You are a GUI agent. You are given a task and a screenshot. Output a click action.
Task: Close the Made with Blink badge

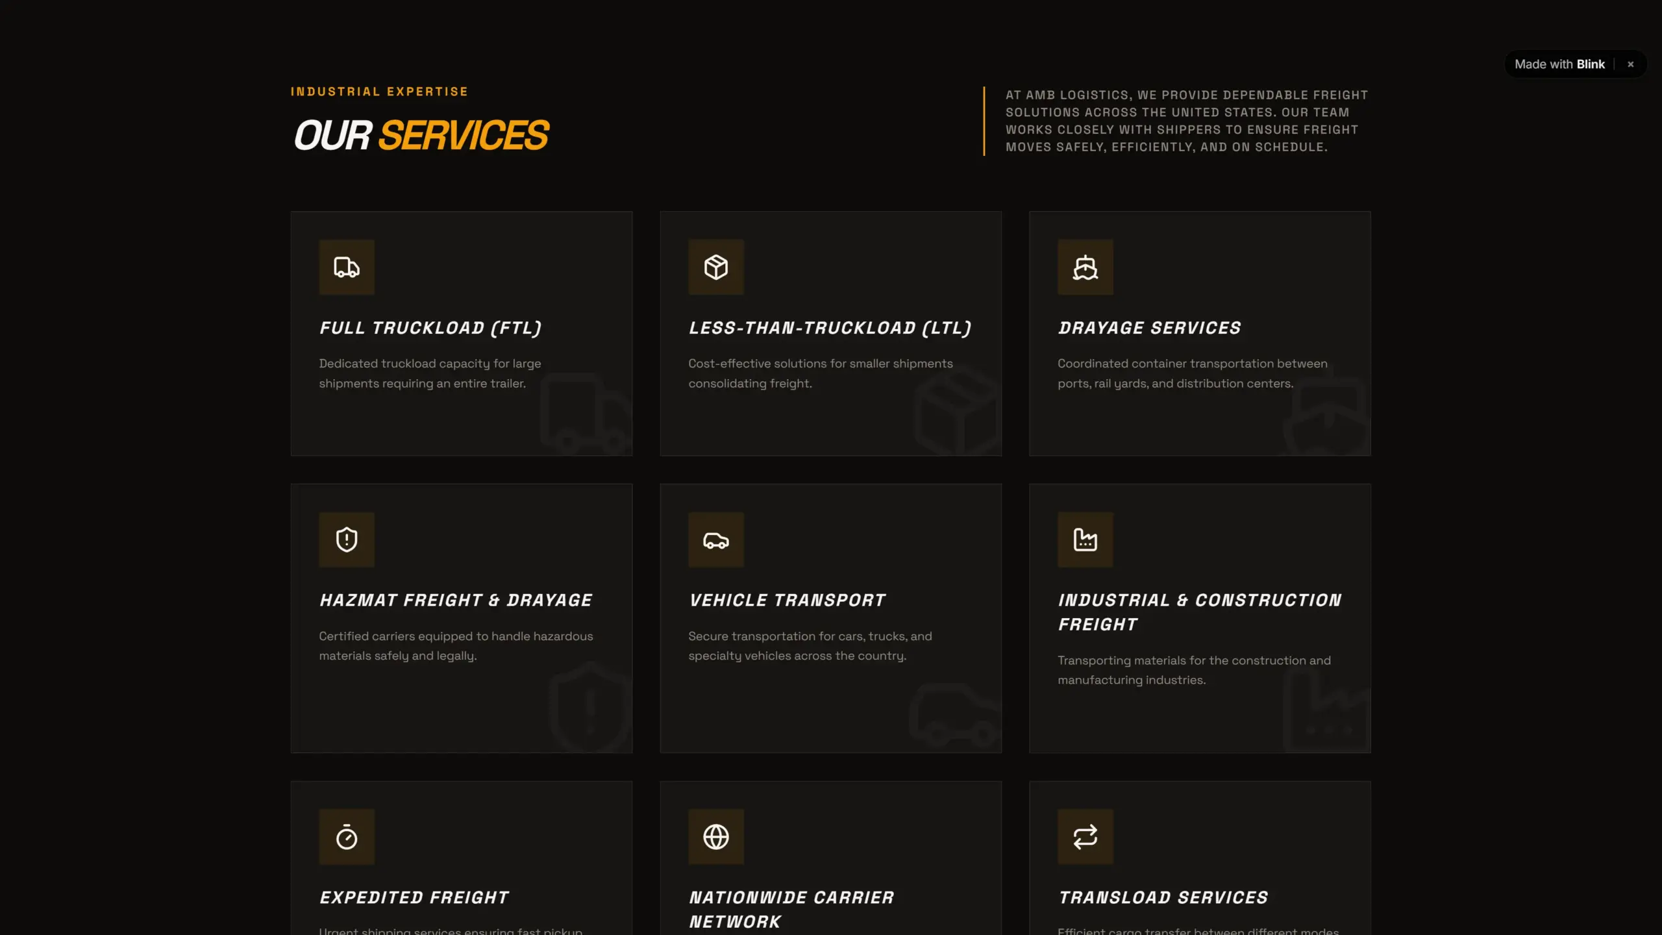[1630, 64]
